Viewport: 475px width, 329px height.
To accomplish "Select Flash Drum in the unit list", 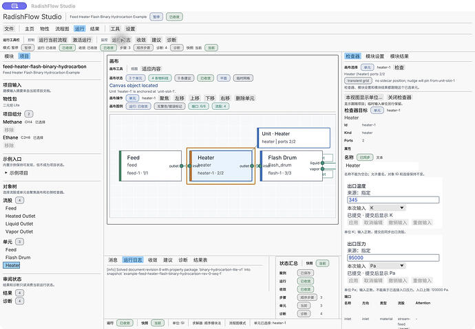I will pyautogui.click(x=18, y=258).
